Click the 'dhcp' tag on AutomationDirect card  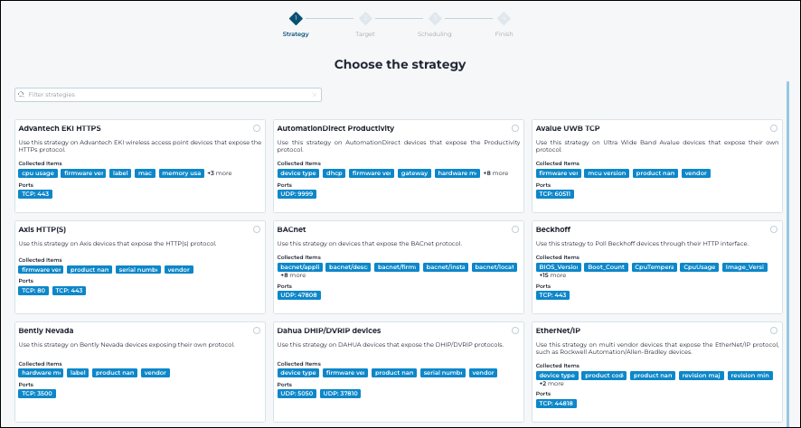(x=335, y=173)
